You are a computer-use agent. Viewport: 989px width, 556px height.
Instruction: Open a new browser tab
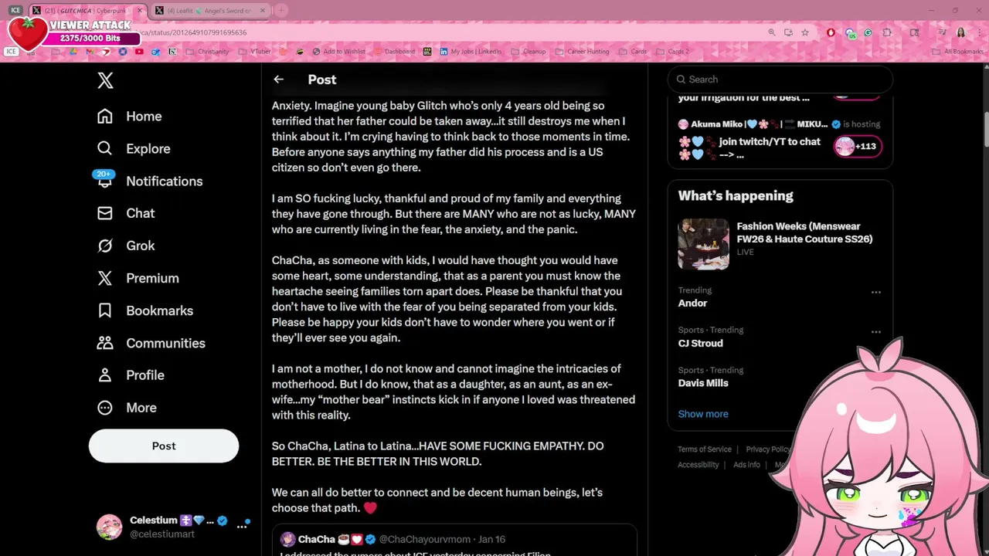(x=281, y=11)
